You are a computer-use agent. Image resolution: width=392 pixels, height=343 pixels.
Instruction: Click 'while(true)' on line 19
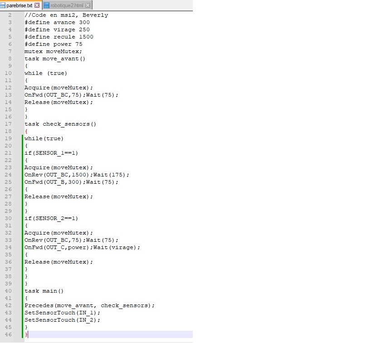click(x=44, y=138)
